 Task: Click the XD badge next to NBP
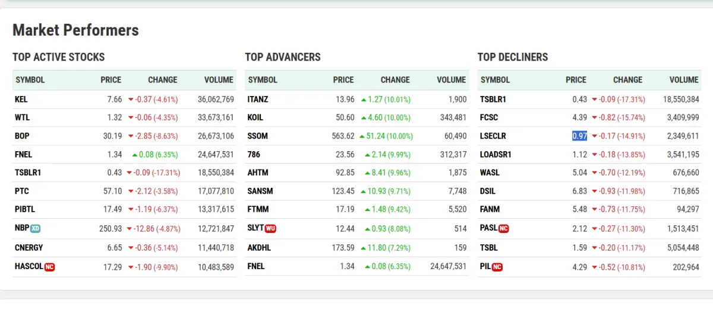(x=35, y=228)
